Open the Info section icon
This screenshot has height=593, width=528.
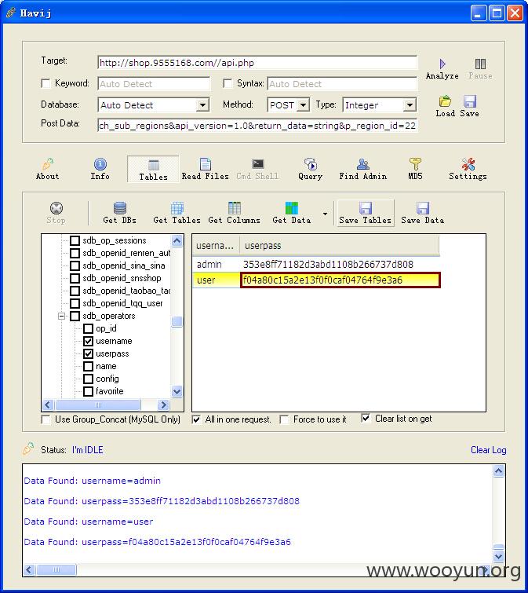coord(100,164)
